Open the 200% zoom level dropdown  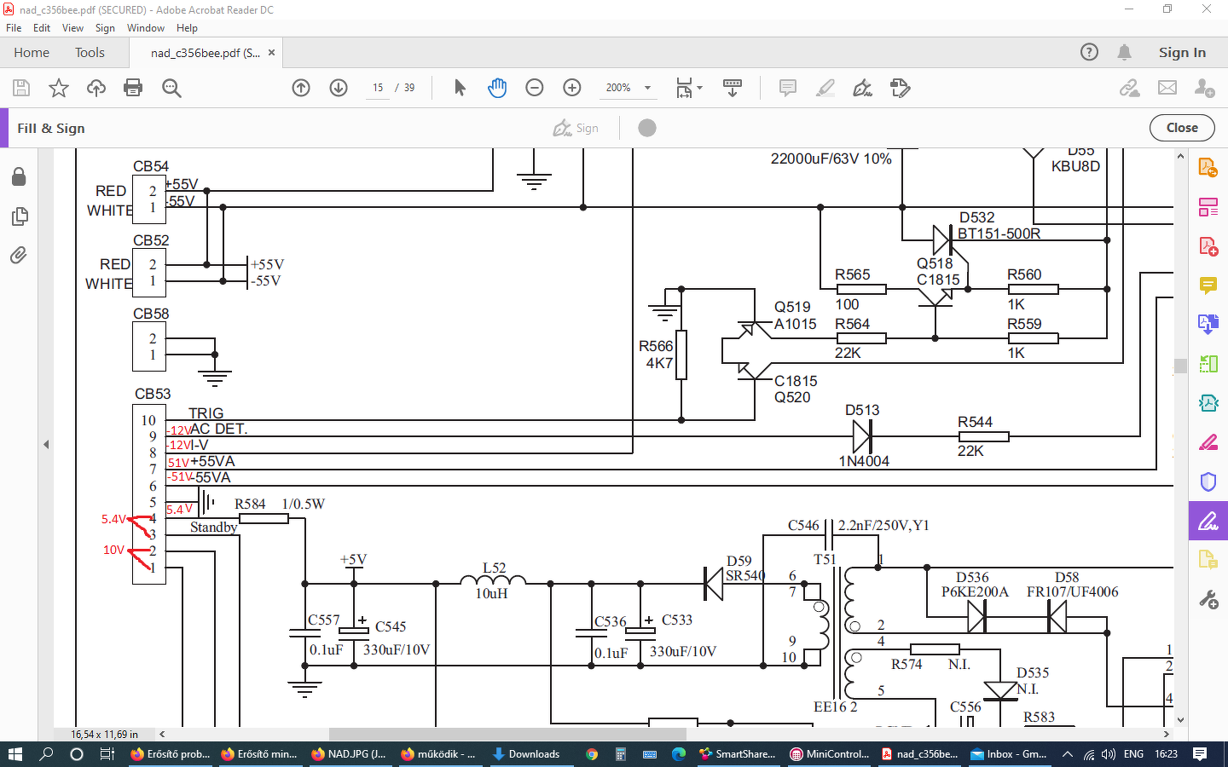(x=647, y=88)
